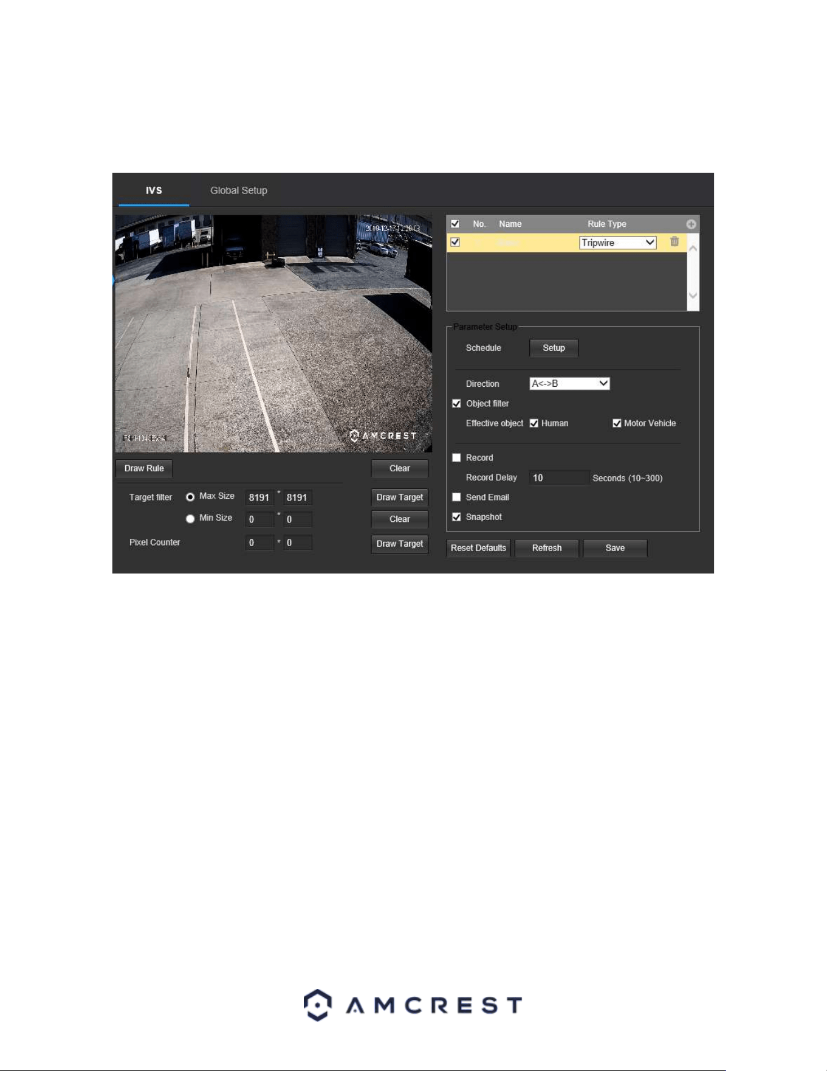Uncheck the Tripwire rule row checkbox
The image size is (827, 1071).
click(x=455, y=242)
